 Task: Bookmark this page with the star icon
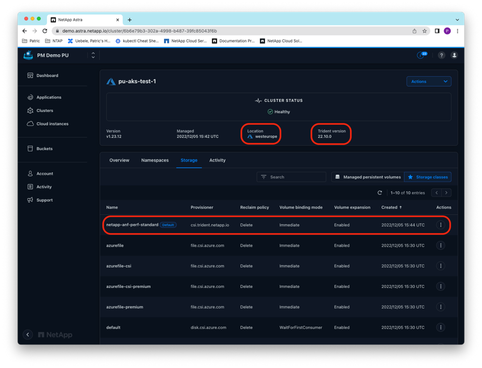pyautogui.click(x=425, y=31)
